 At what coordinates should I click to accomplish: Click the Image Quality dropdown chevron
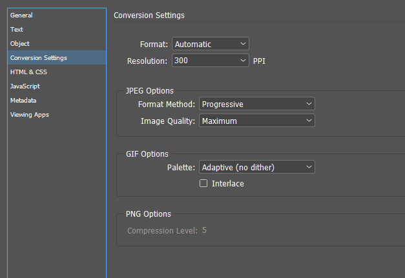[x=308, y=121]
